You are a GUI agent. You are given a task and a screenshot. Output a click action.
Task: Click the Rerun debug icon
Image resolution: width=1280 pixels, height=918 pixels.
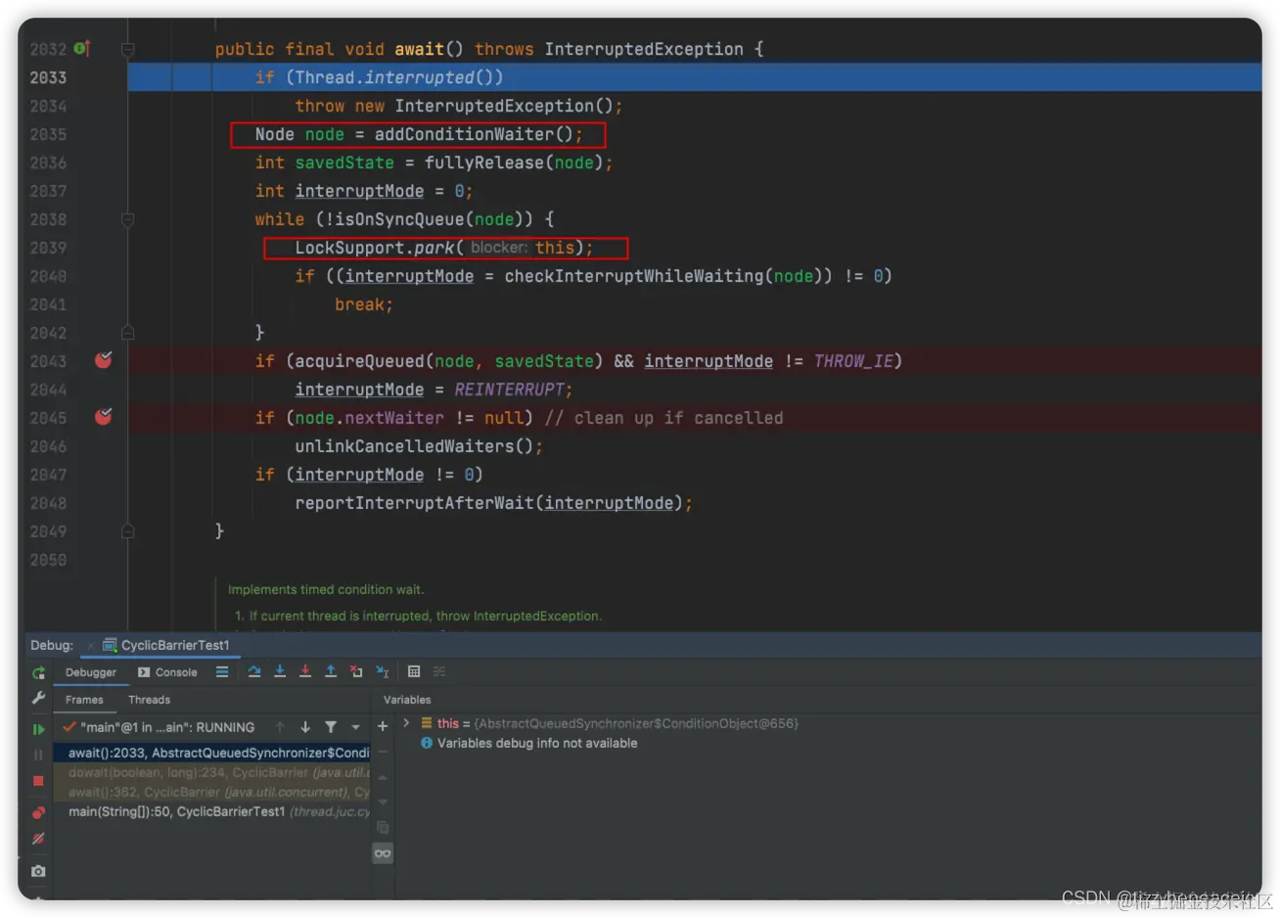(x=38, y=672)
